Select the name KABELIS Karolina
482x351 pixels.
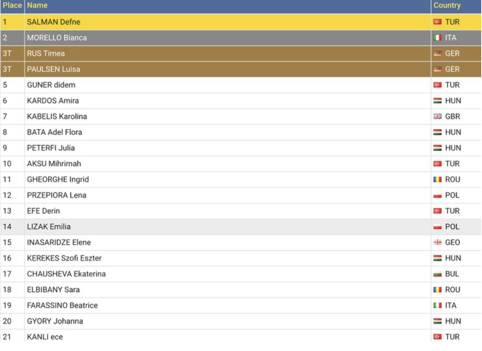57,117
